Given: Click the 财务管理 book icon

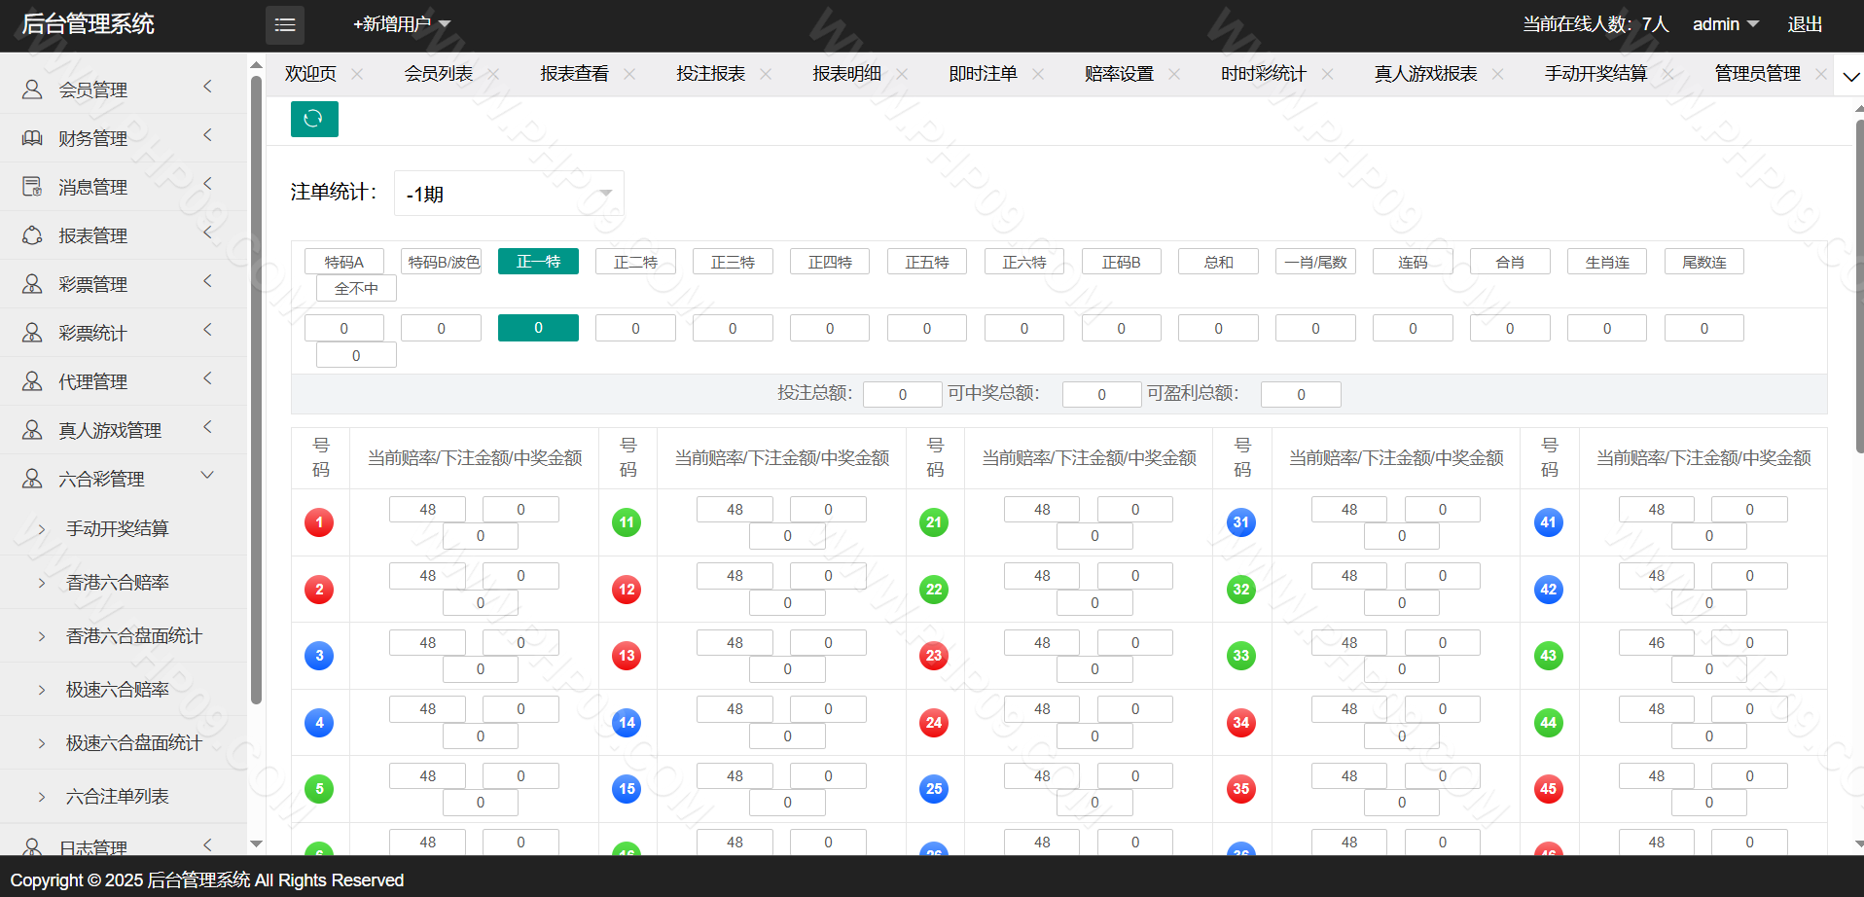Looking at the screenshot, I should coord(32,138).
